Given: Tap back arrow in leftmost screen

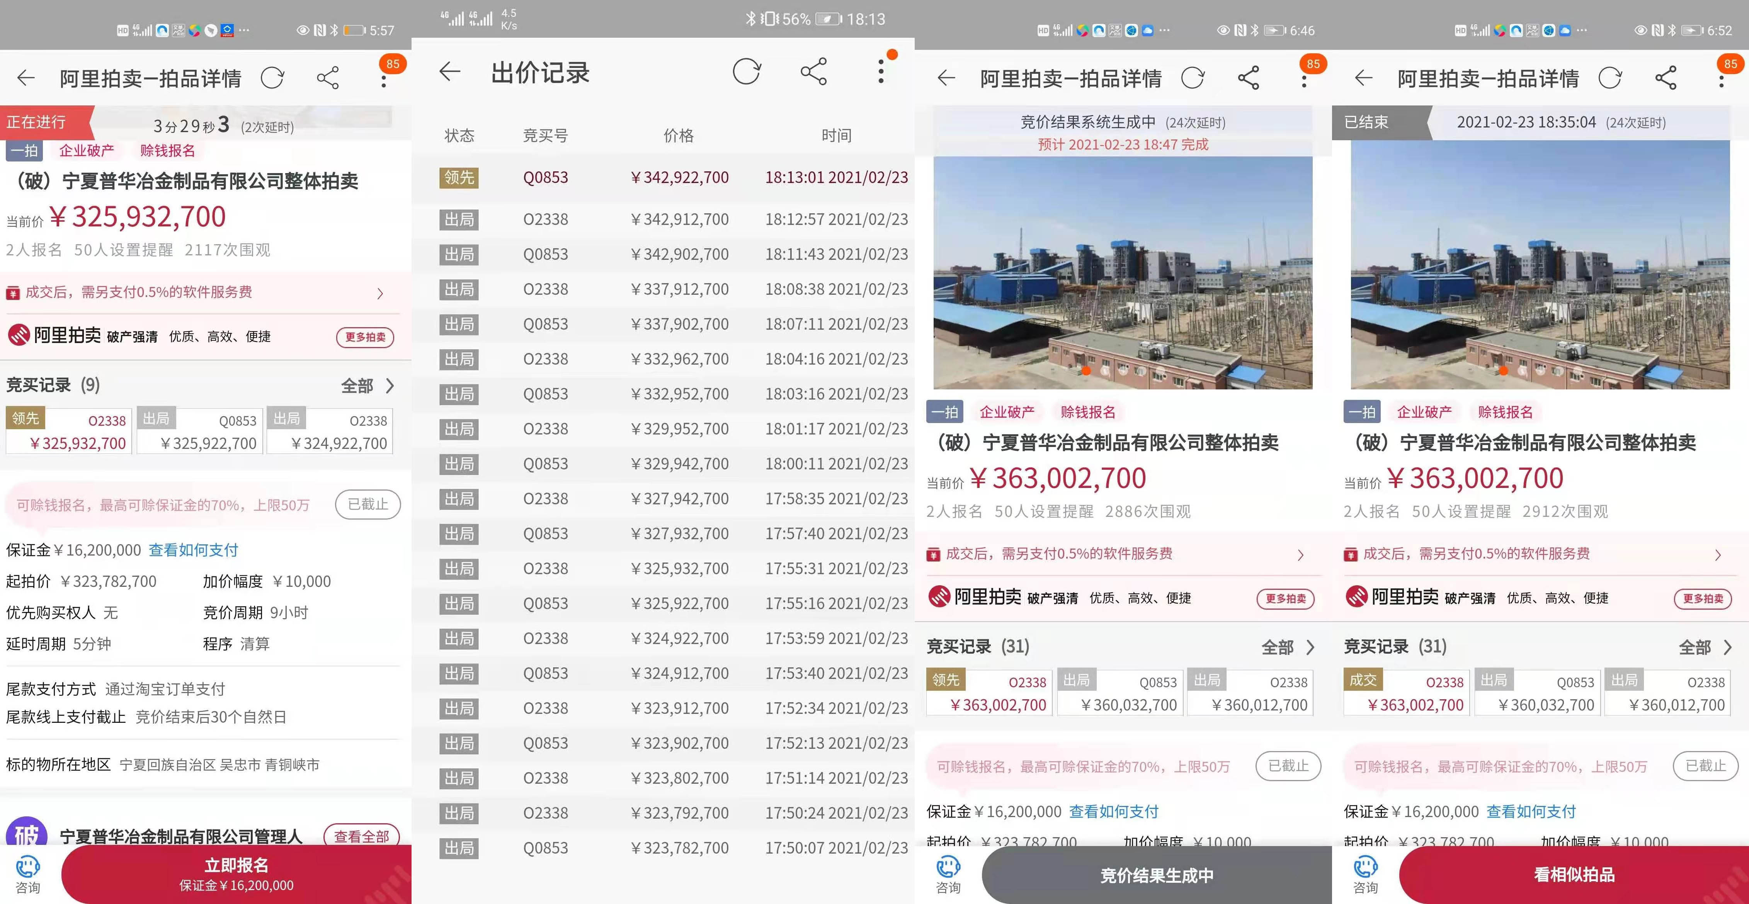Looking at the screenshot, I should pos(26,78).
